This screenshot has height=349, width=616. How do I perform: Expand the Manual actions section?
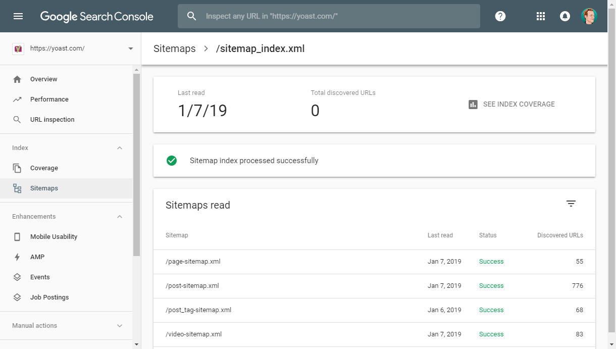click(120, 325)
